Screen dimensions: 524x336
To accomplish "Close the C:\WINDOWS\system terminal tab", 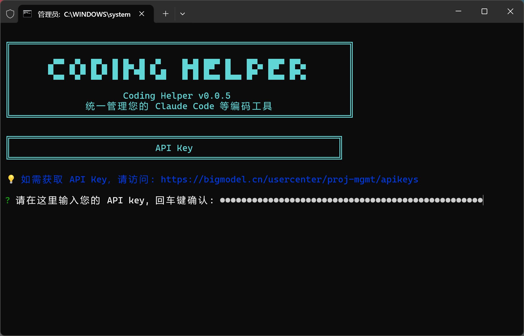I will tap(142, 14).
